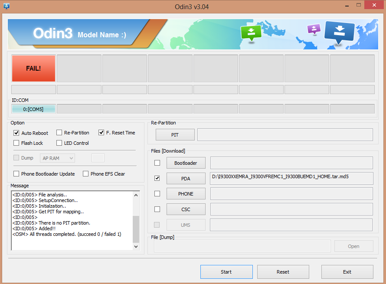
Task: Click the purple download icon in banner
Action: coord(314,29)
